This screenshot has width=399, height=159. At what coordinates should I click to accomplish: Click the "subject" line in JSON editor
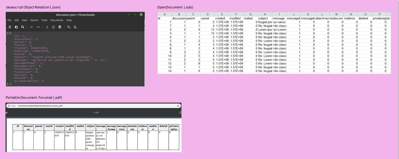[x=53, y=57]
